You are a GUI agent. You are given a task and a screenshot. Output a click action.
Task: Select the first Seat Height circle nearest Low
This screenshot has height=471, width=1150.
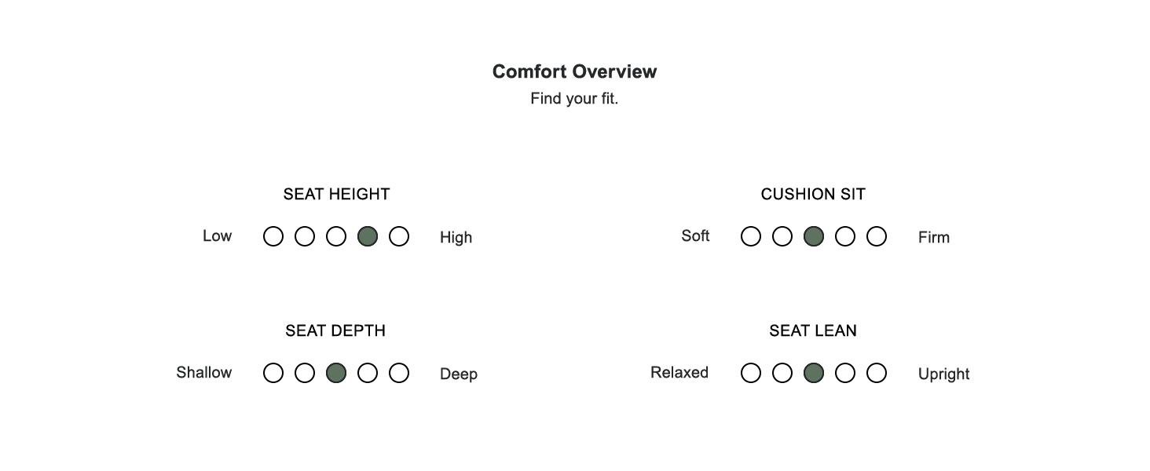tap(273, 236)
